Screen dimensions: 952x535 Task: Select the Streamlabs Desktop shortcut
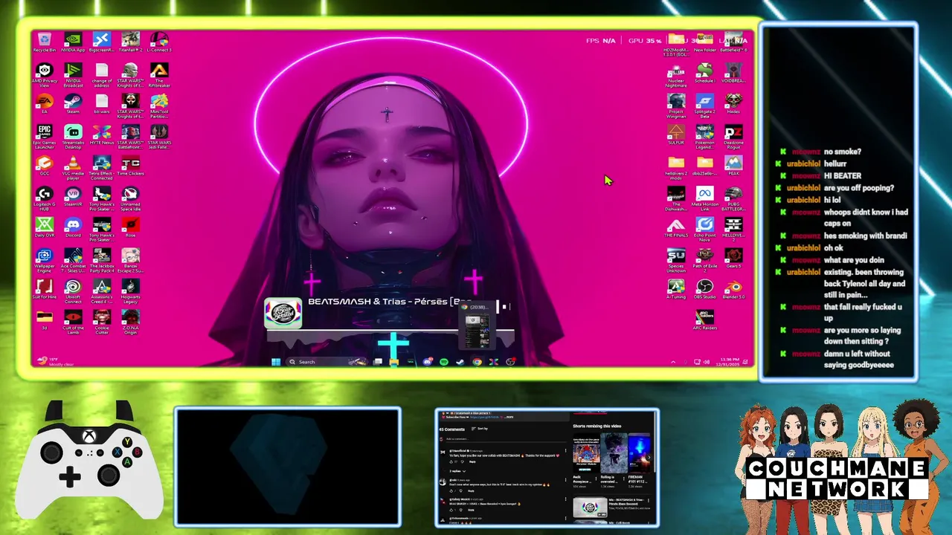coord(73,137)
